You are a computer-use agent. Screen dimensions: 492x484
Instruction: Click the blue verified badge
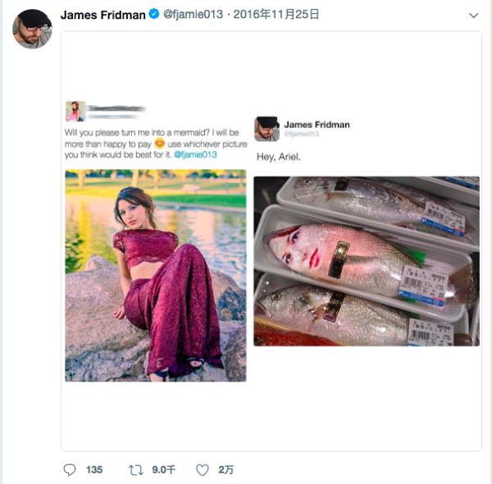tap(153, 15)
